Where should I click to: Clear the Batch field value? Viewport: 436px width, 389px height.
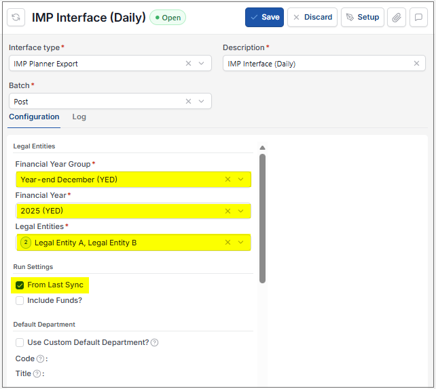(x=188, y=101)
